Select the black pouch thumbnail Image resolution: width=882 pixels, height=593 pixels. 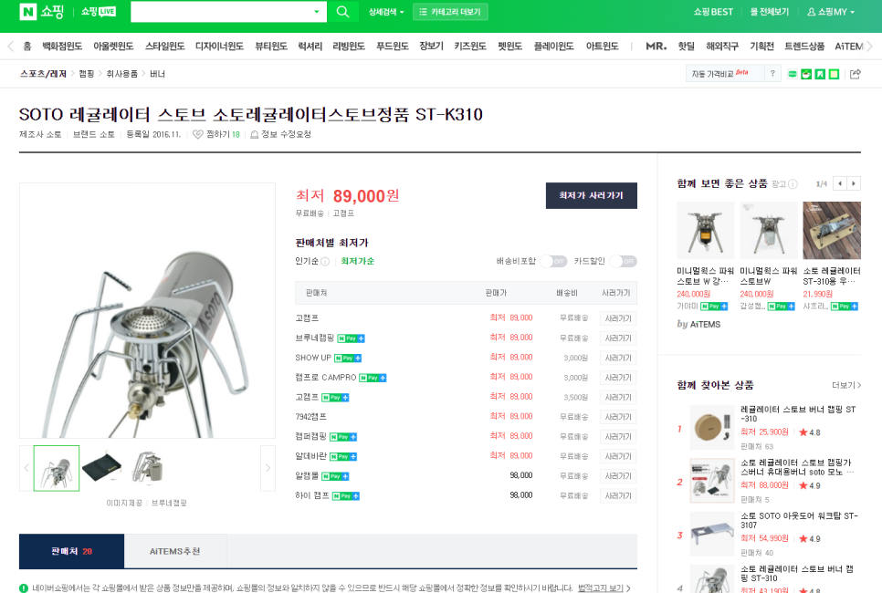(x=102, y=468)
